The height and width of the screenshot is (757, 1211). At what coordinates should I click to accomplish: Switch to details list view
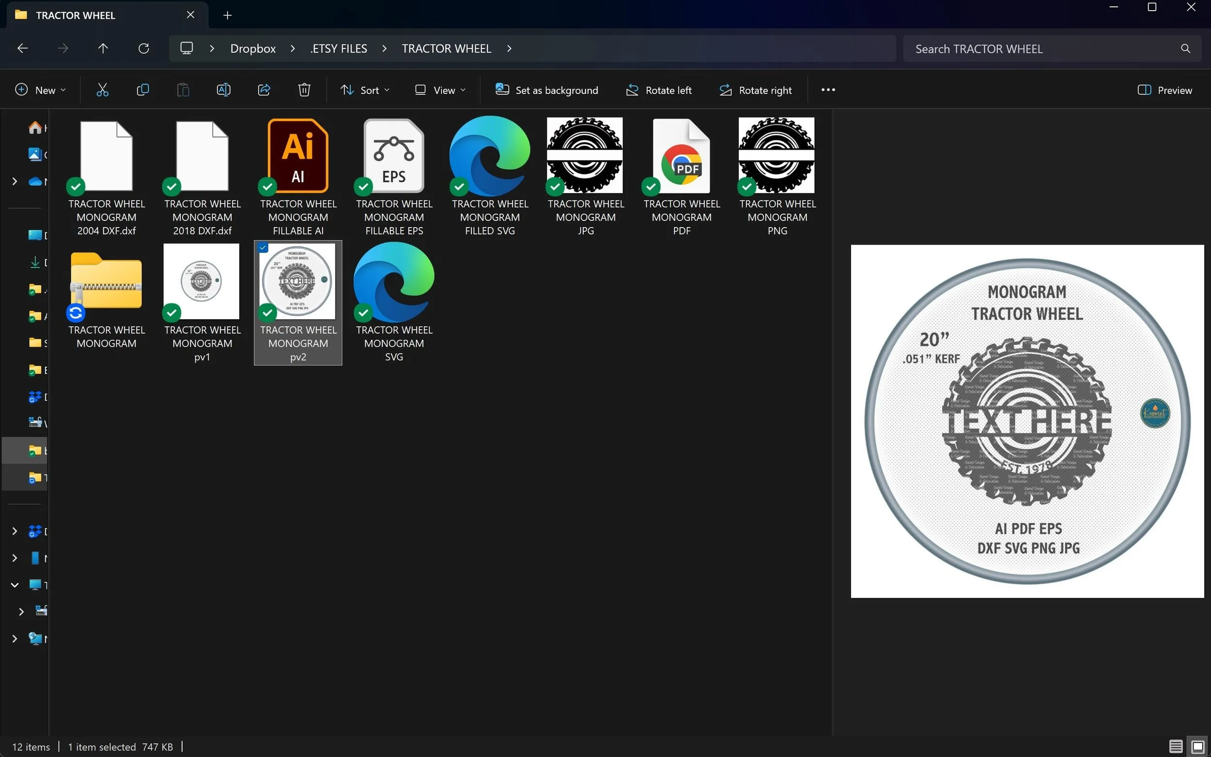[x=1176, y=746]
